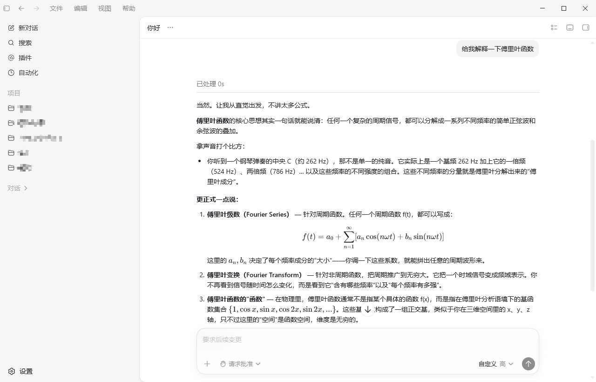The width and height of the screenshot is (596, 382).
Task: Minimize the window
Action: coord(542,8)
